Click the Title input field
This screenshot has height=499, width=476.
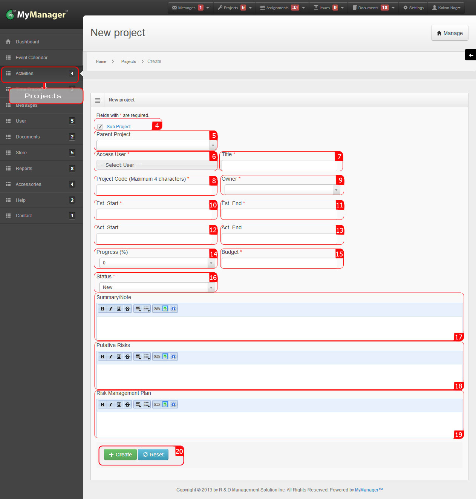(x=279, y=166)
